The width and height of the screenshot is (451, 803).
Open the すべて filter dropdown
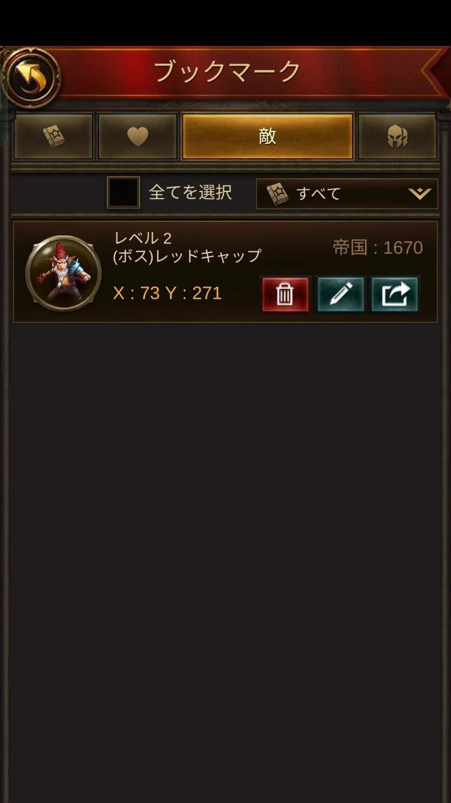[x=347, y=194]
